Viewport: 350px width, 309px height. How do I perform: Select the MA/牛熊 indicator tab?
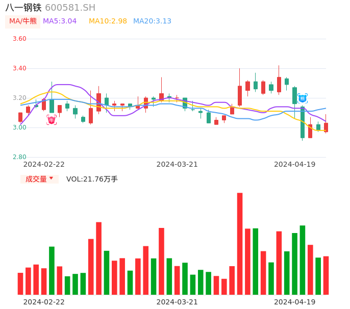click(23, 21)
